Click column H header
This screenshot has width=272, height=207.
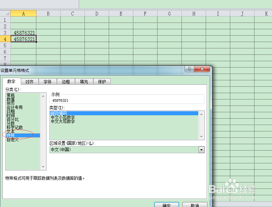tap(194, 13)
